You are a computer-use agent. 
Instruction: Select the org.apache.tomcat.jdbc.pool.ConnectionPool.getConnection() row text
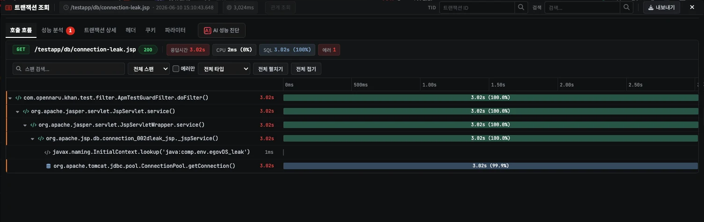144,166
